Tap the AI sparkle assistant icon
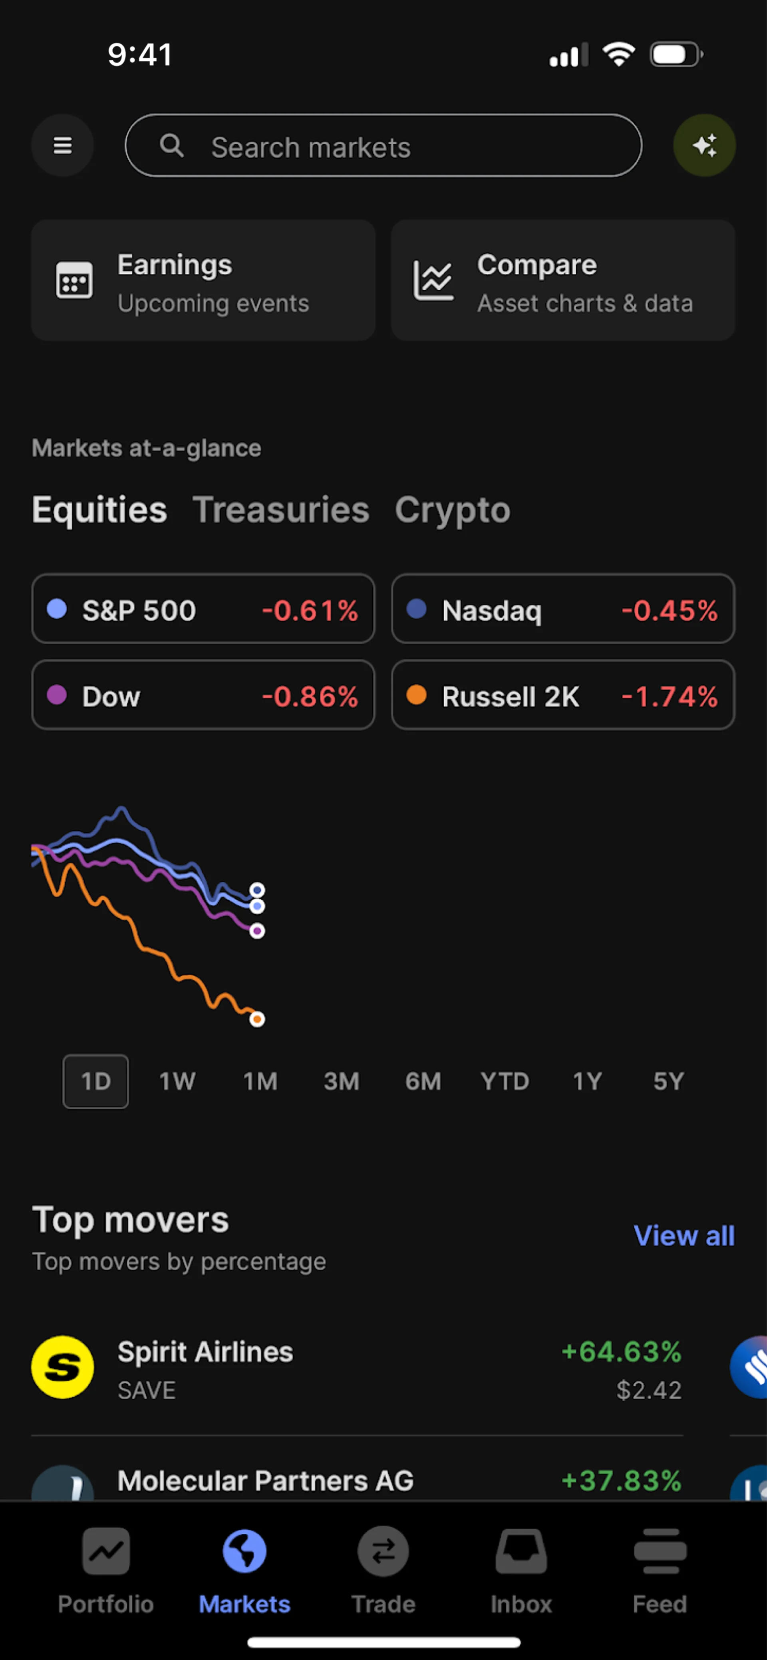The height and width of the screenshot is (1660, 767). coord(704,145)
